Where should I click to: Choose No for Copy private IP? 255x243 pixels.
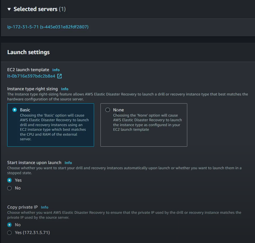10,225
